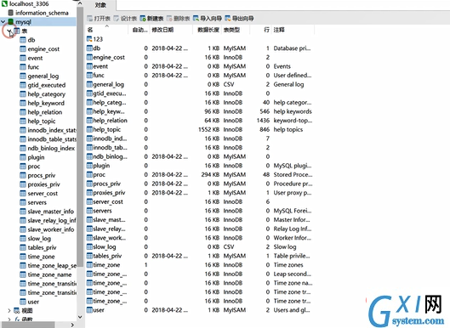The image size is (450, 328).
Task: Open the 导出向导 export wizard
Action: point(239,19)
